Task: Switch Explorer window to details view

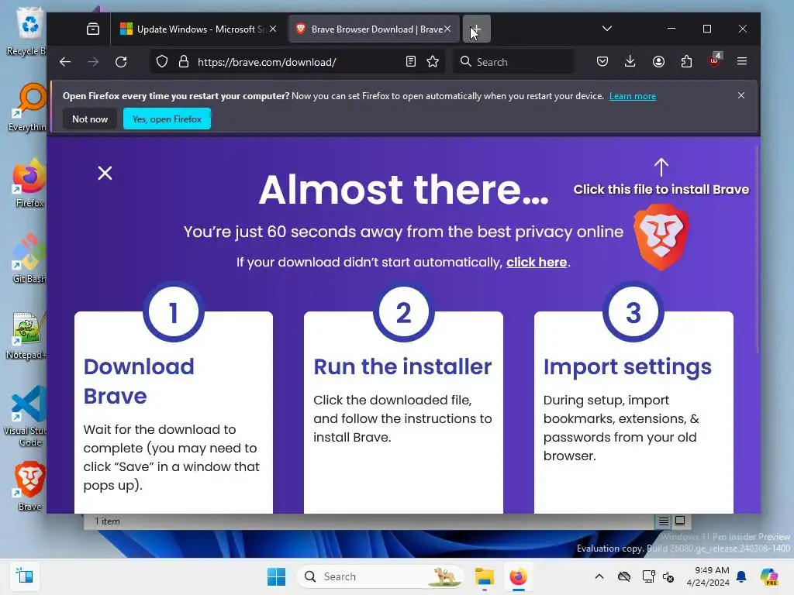Action: tap(664, 521)
